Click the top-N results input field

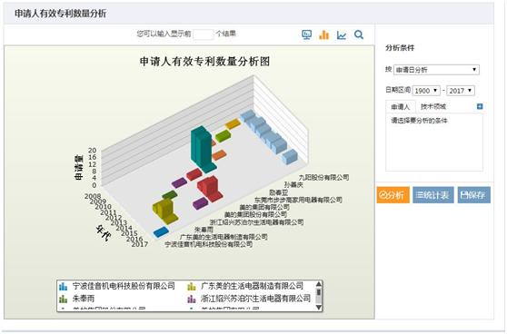point(203,34)
